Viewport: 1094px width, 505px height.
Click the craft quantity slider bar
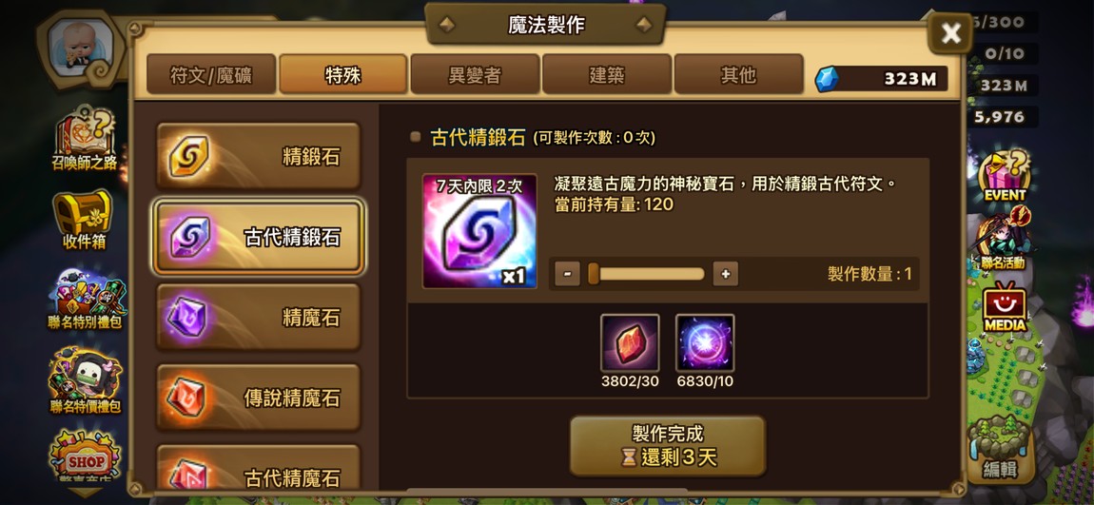(x=647, y=274)
